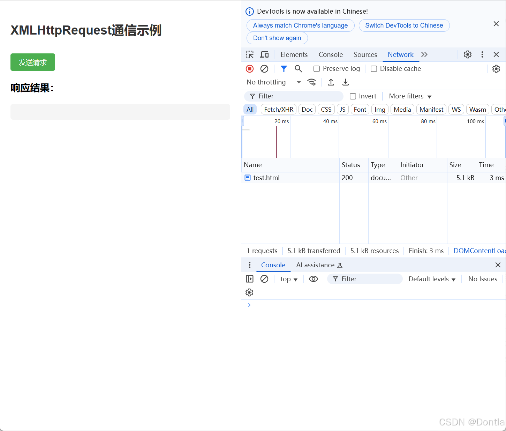Open the top context selector dropdown
This screenshot has height=431, width=506.
289,279
